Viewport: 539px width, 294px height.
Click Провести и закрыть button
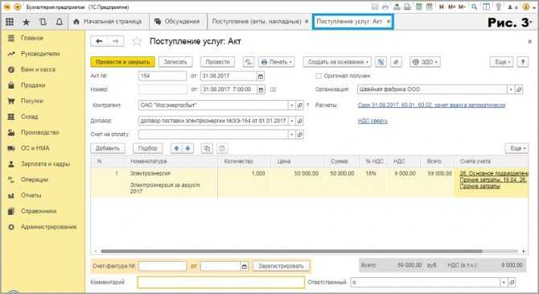123,62
